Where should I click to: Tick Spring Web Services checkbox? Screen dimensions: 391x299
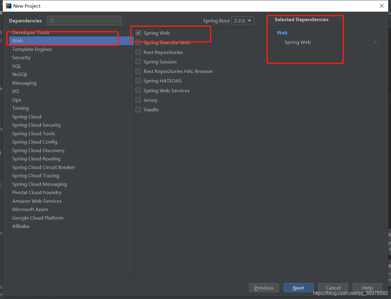coord(138,90)
